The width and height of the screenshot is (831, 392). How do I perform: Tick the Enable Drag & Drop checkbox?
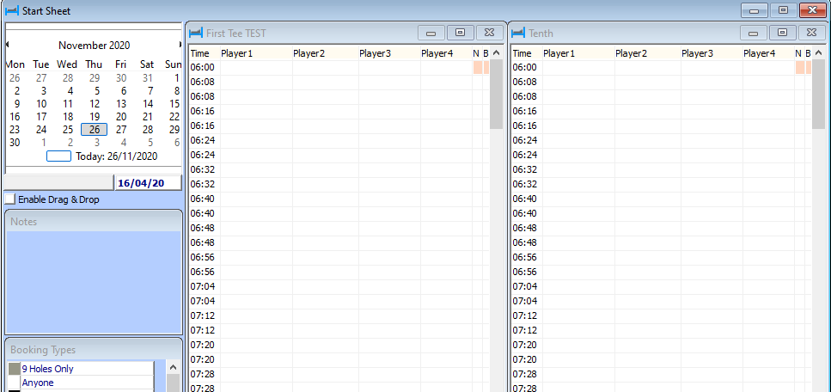tap(9, 199)
